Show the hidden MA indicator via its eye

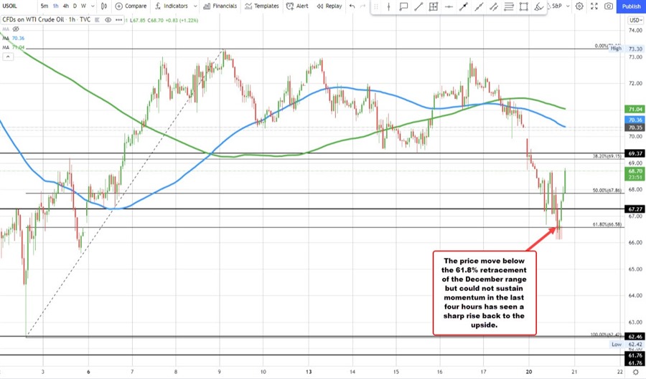click(16, 29)
